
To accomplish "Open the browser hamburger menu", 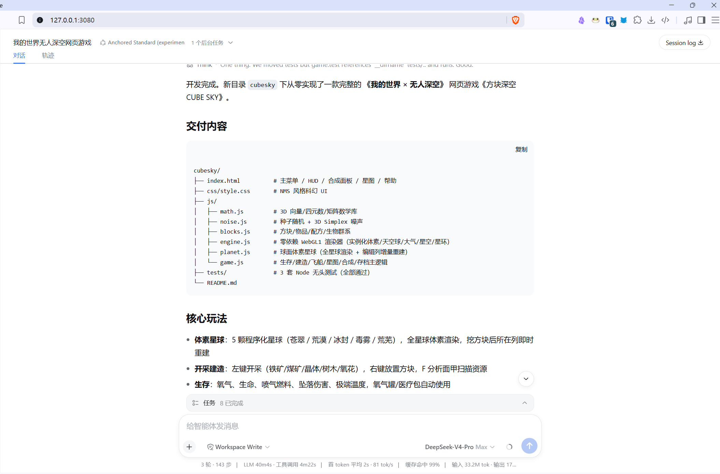I will tap(715, 20).
